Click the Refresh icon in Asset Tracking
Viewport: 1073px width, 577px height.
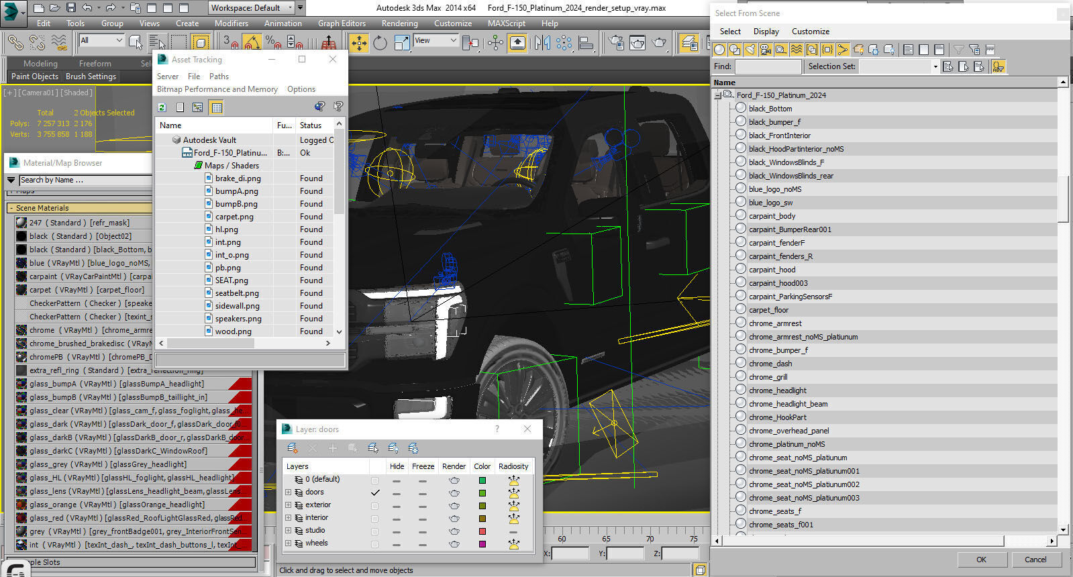162,107
